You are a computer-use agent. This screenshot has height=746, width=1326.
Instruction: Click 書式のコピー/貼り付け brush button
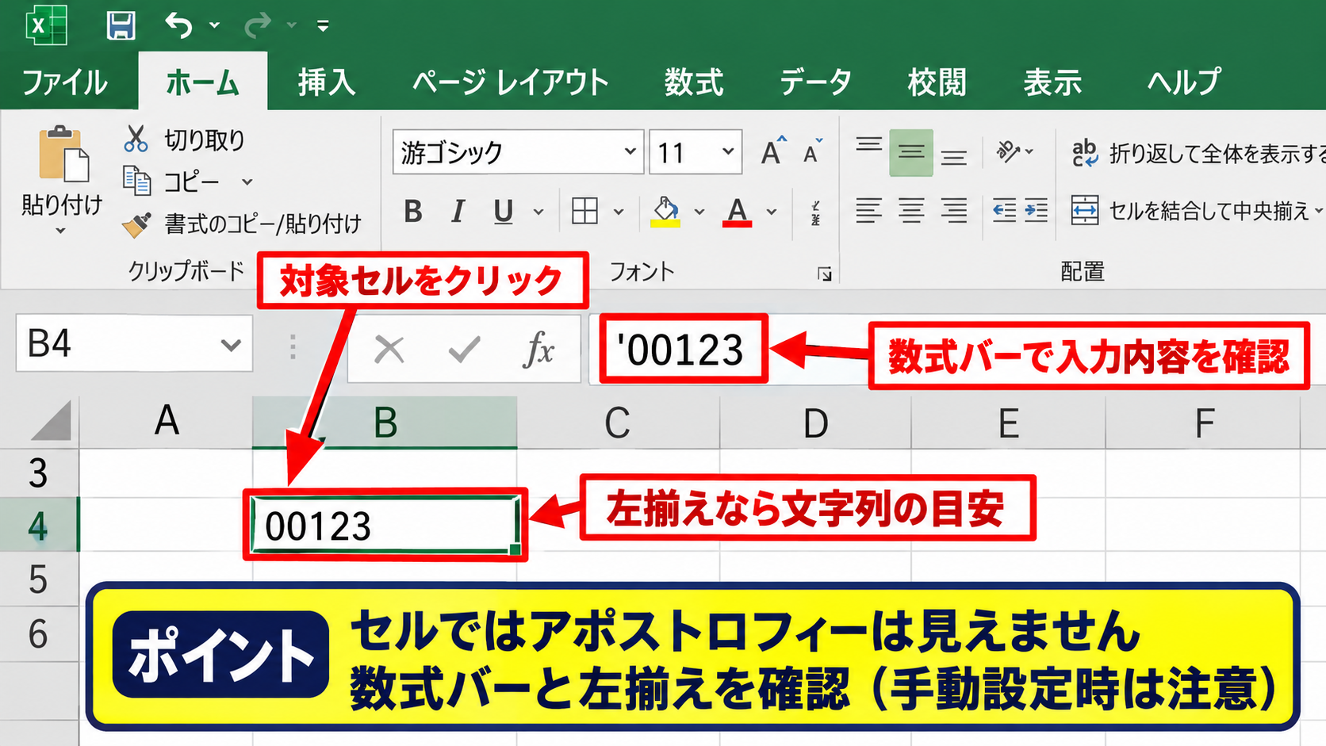pyautogui.click(x=242, y=224)
